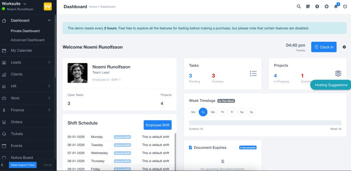This screenshot has height=171, width=351.
Task: Click the Tickets headset icon
Action: [4, 134]
